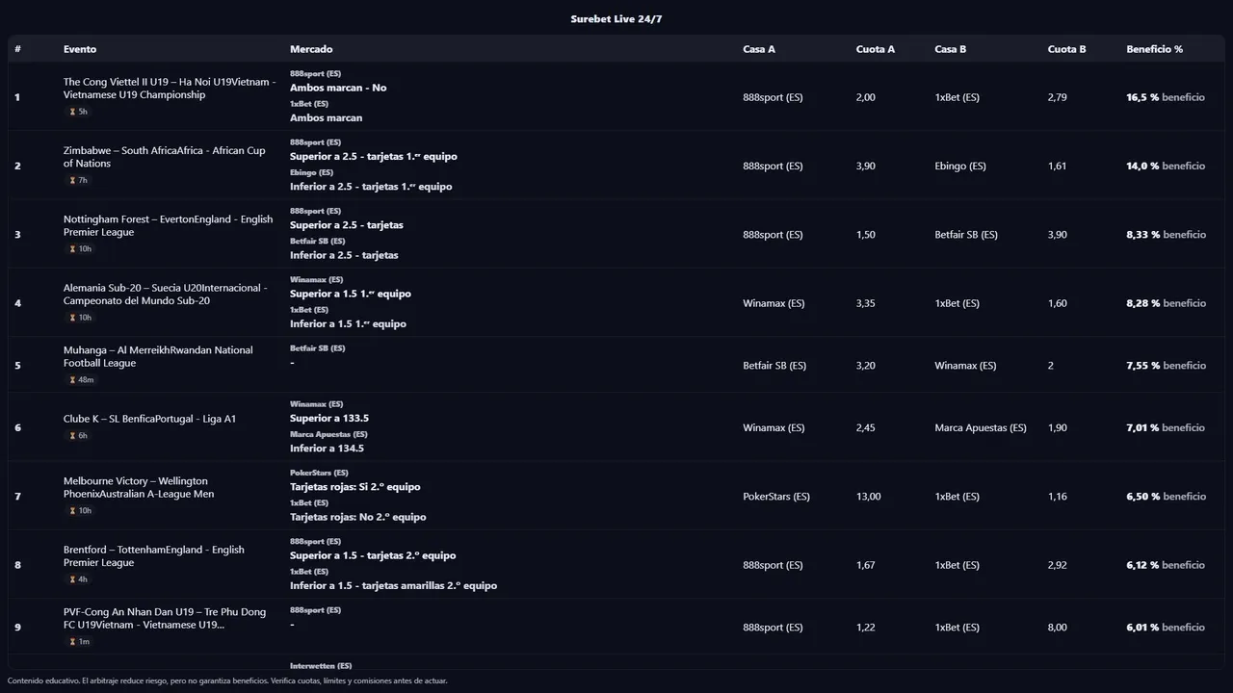
Task: Open the Brentford – Tottenham event
Action: coord(153,555)
